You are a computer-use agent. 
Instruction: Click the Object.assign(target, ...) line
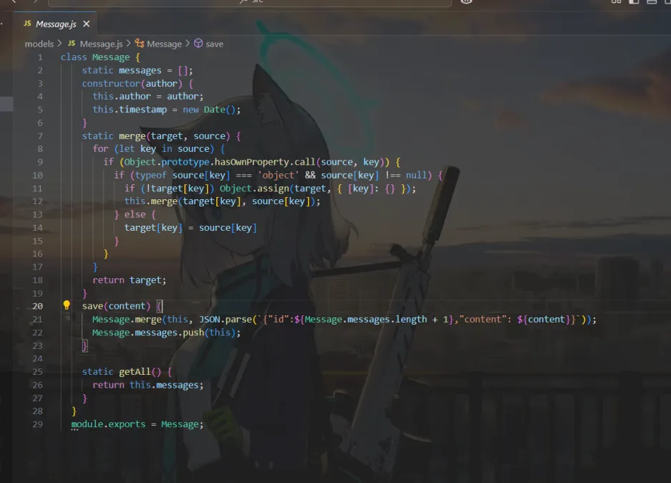pos(270,189)
